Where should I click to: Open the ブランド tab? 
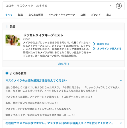pyautogui.click(x=96, y=15)
